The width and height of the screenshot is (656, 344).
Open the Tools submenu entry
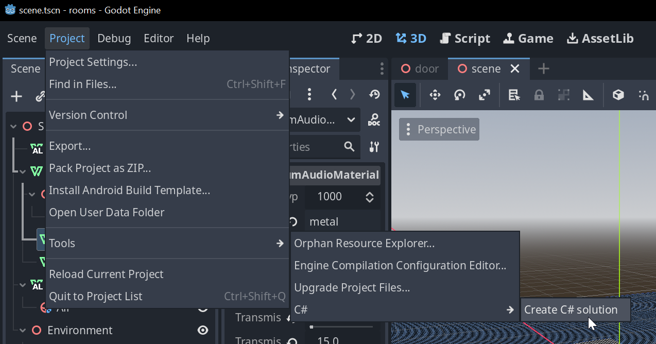[167, 243]
